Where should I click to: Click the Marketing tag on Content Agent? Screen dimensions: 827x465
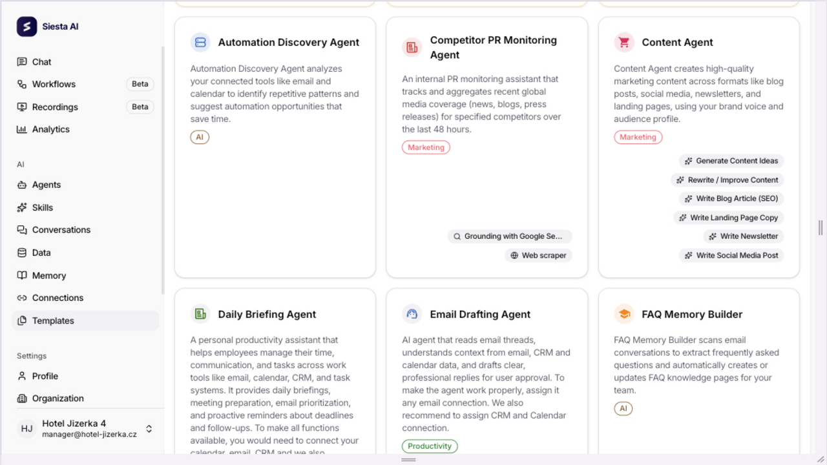[638, 137]
